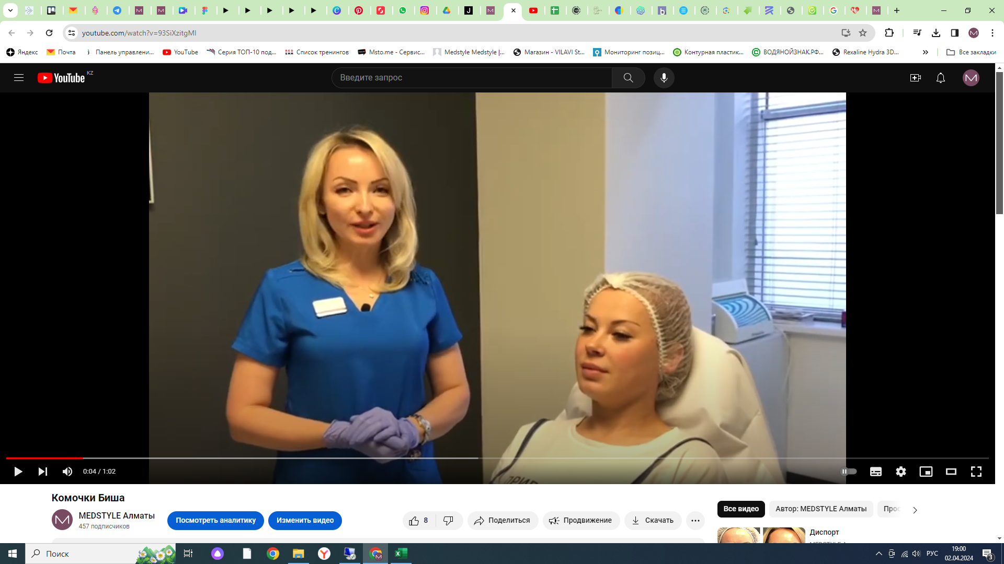Select the 'Все видео' chip
Screen dimensions: 1004x564
tap(740, 509)
